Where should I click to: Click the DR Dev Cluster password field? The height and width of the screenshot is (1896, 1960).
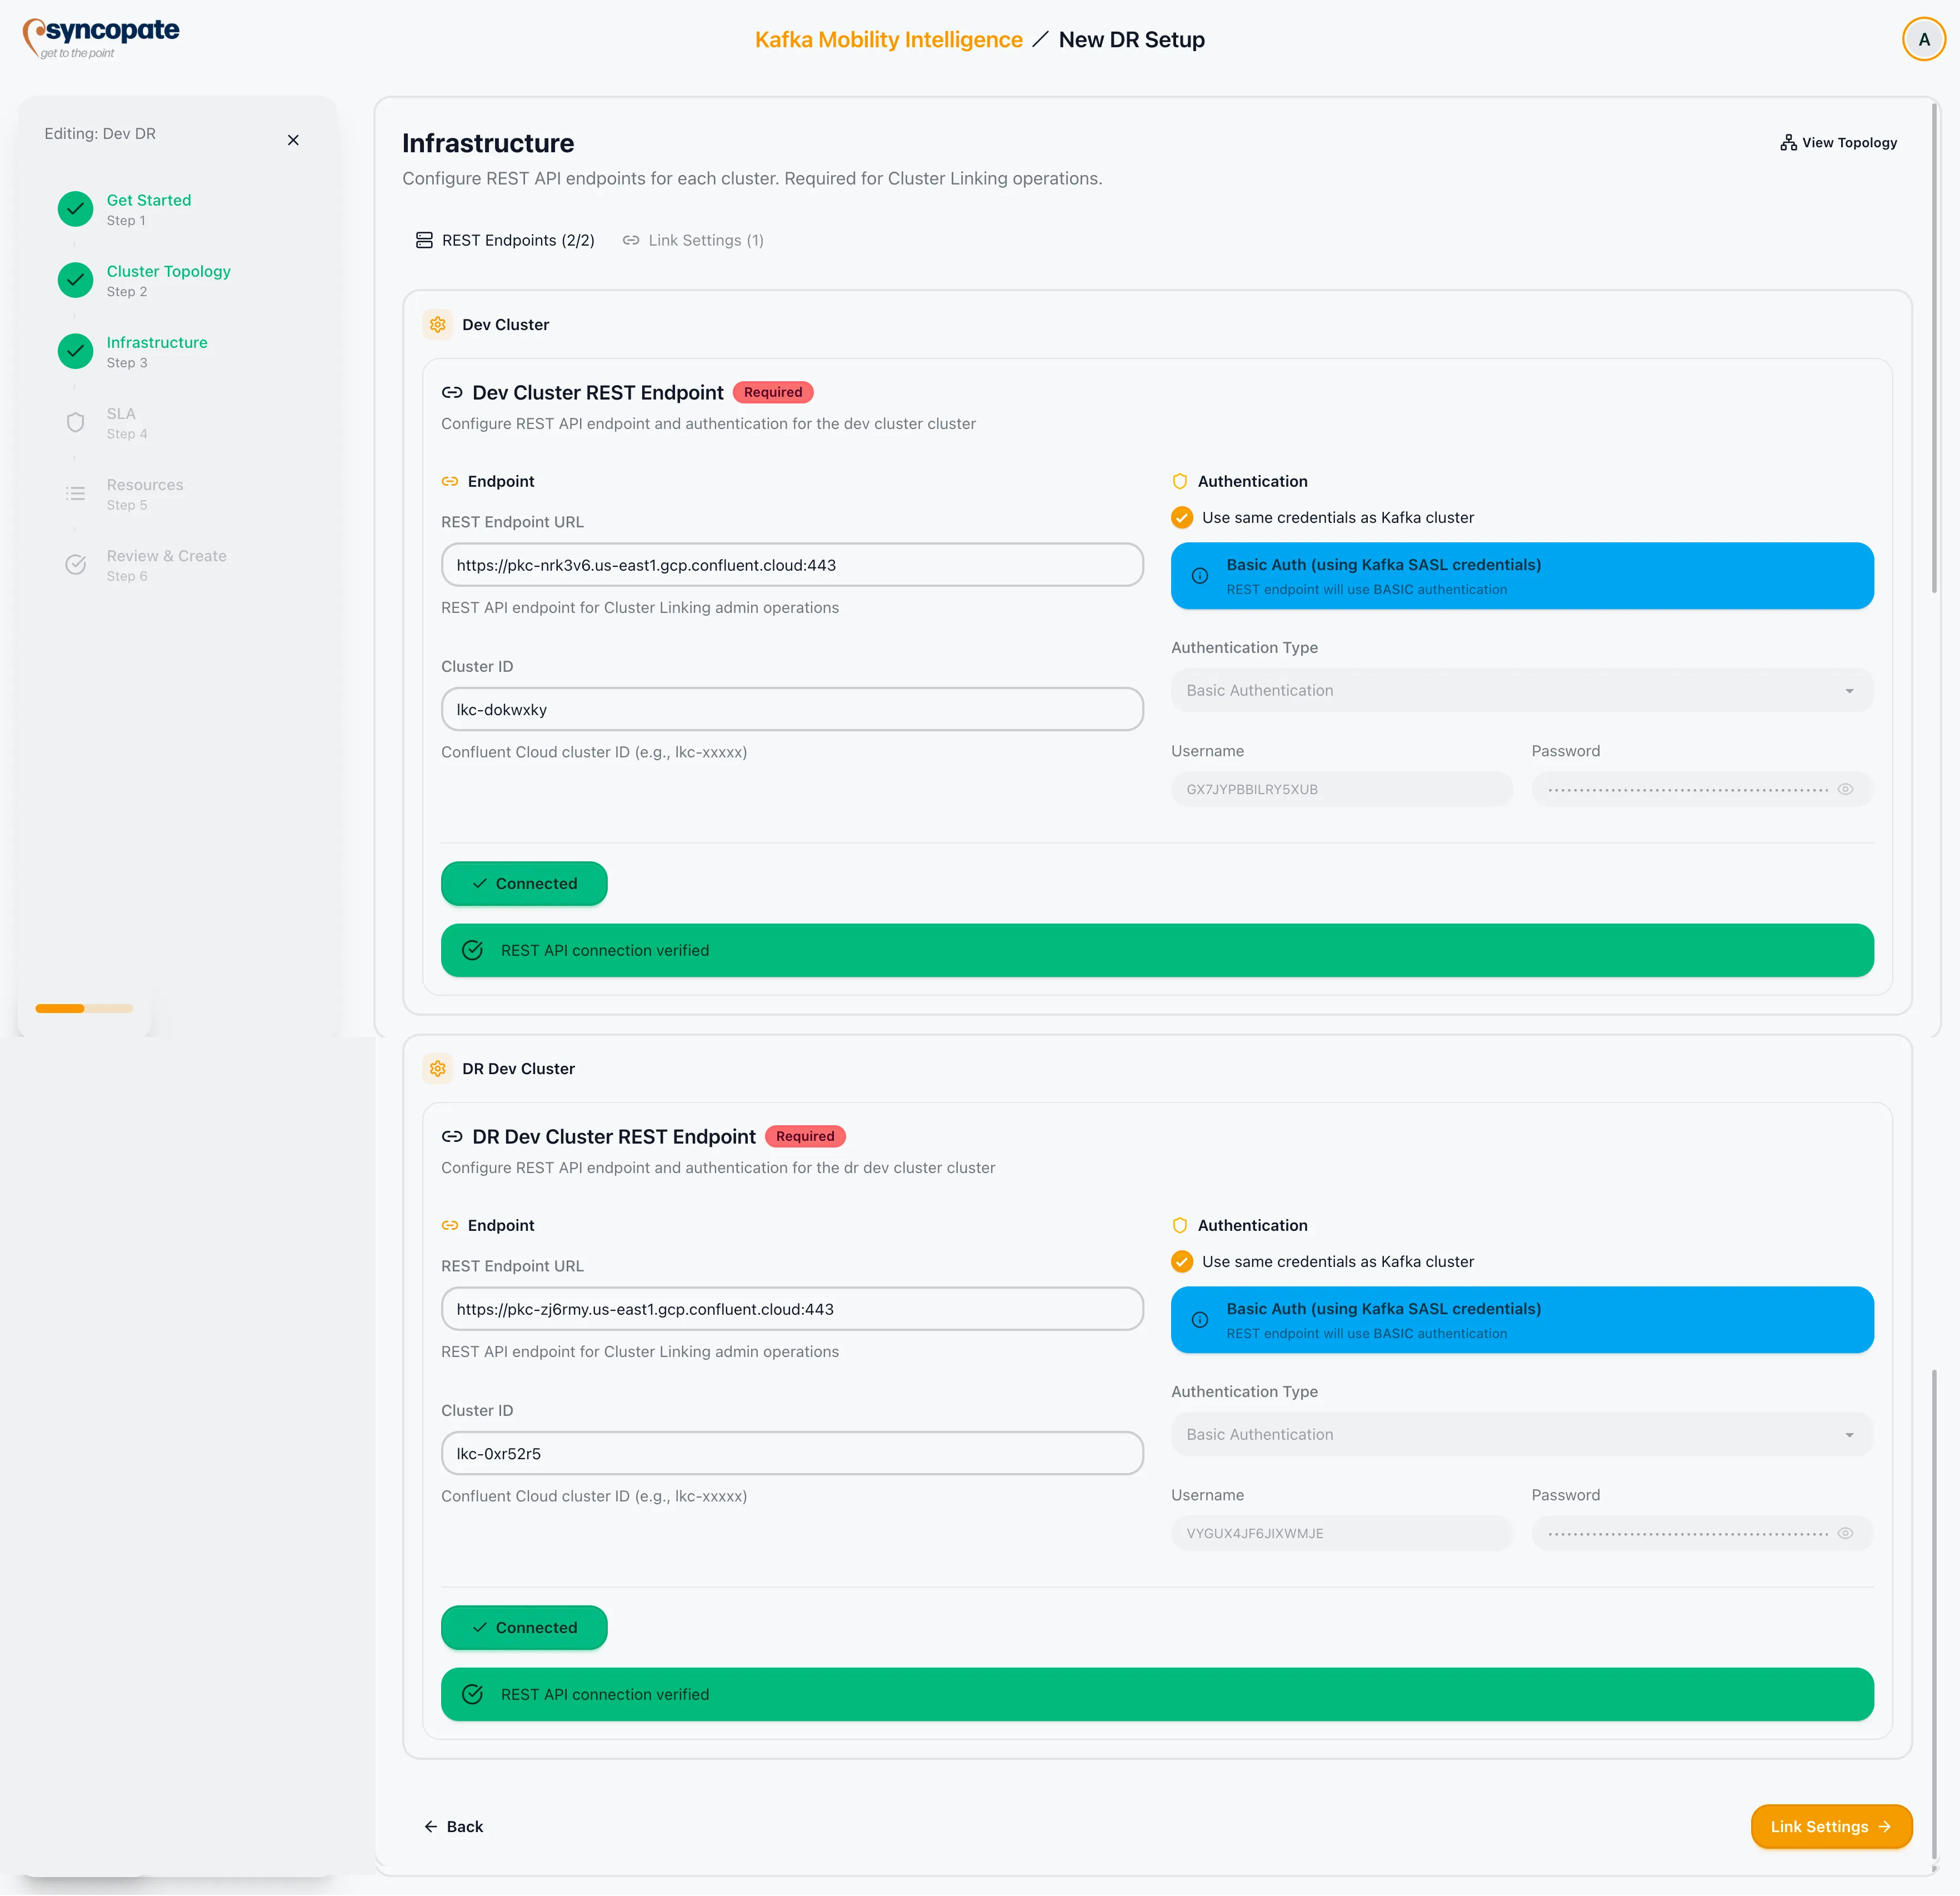(x=1702, y=1534)
